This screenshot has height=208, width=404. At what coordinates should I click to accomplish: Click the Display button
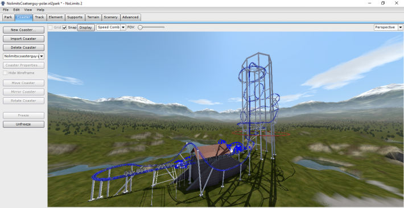click(86, 27)
